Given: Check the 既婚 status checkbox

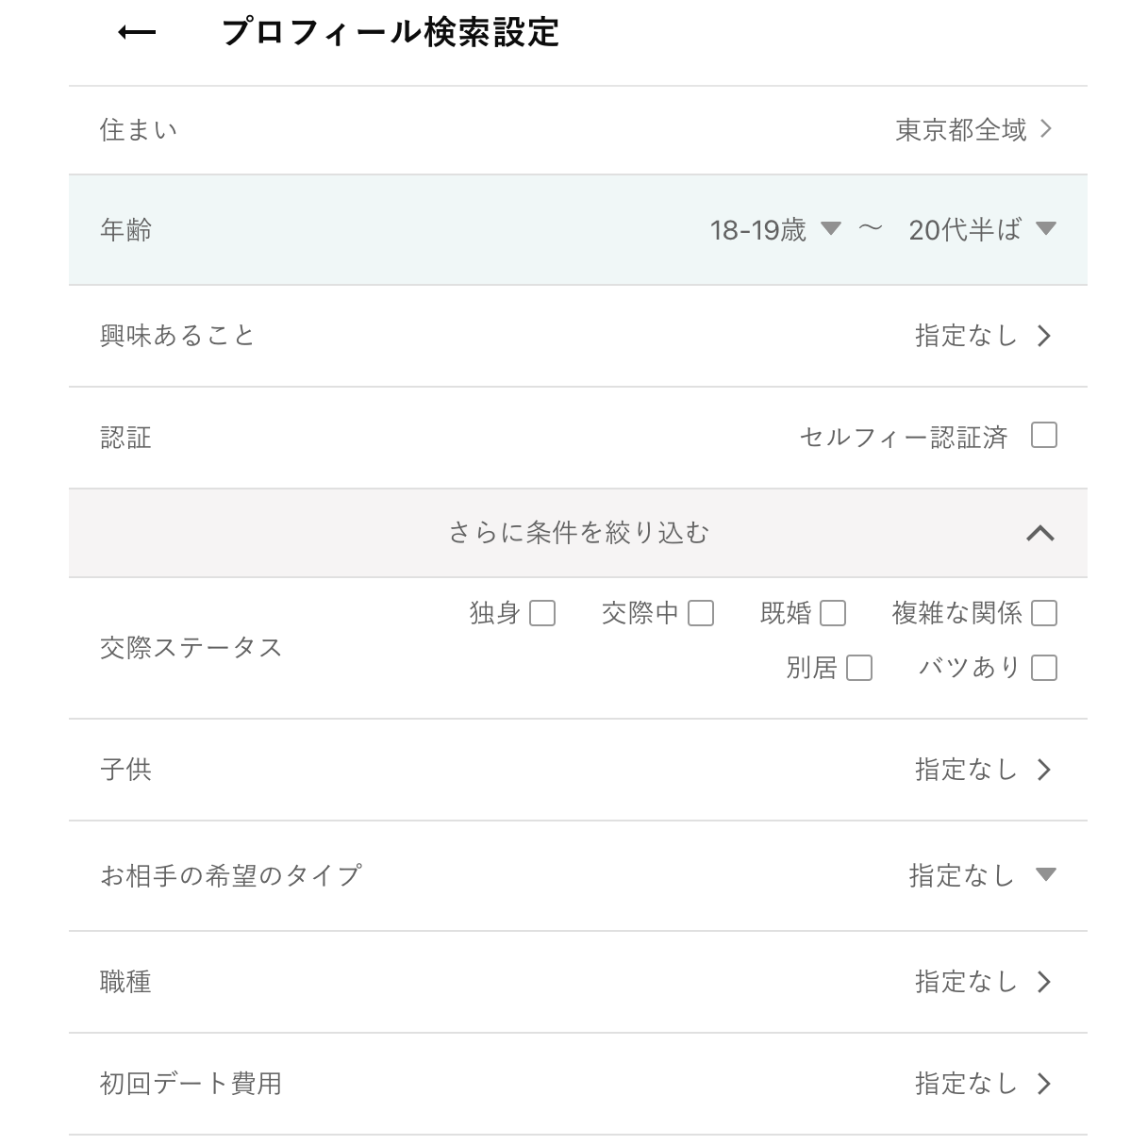Looking at the screenshot, I should pyautogui.click(x=831, y=613).
